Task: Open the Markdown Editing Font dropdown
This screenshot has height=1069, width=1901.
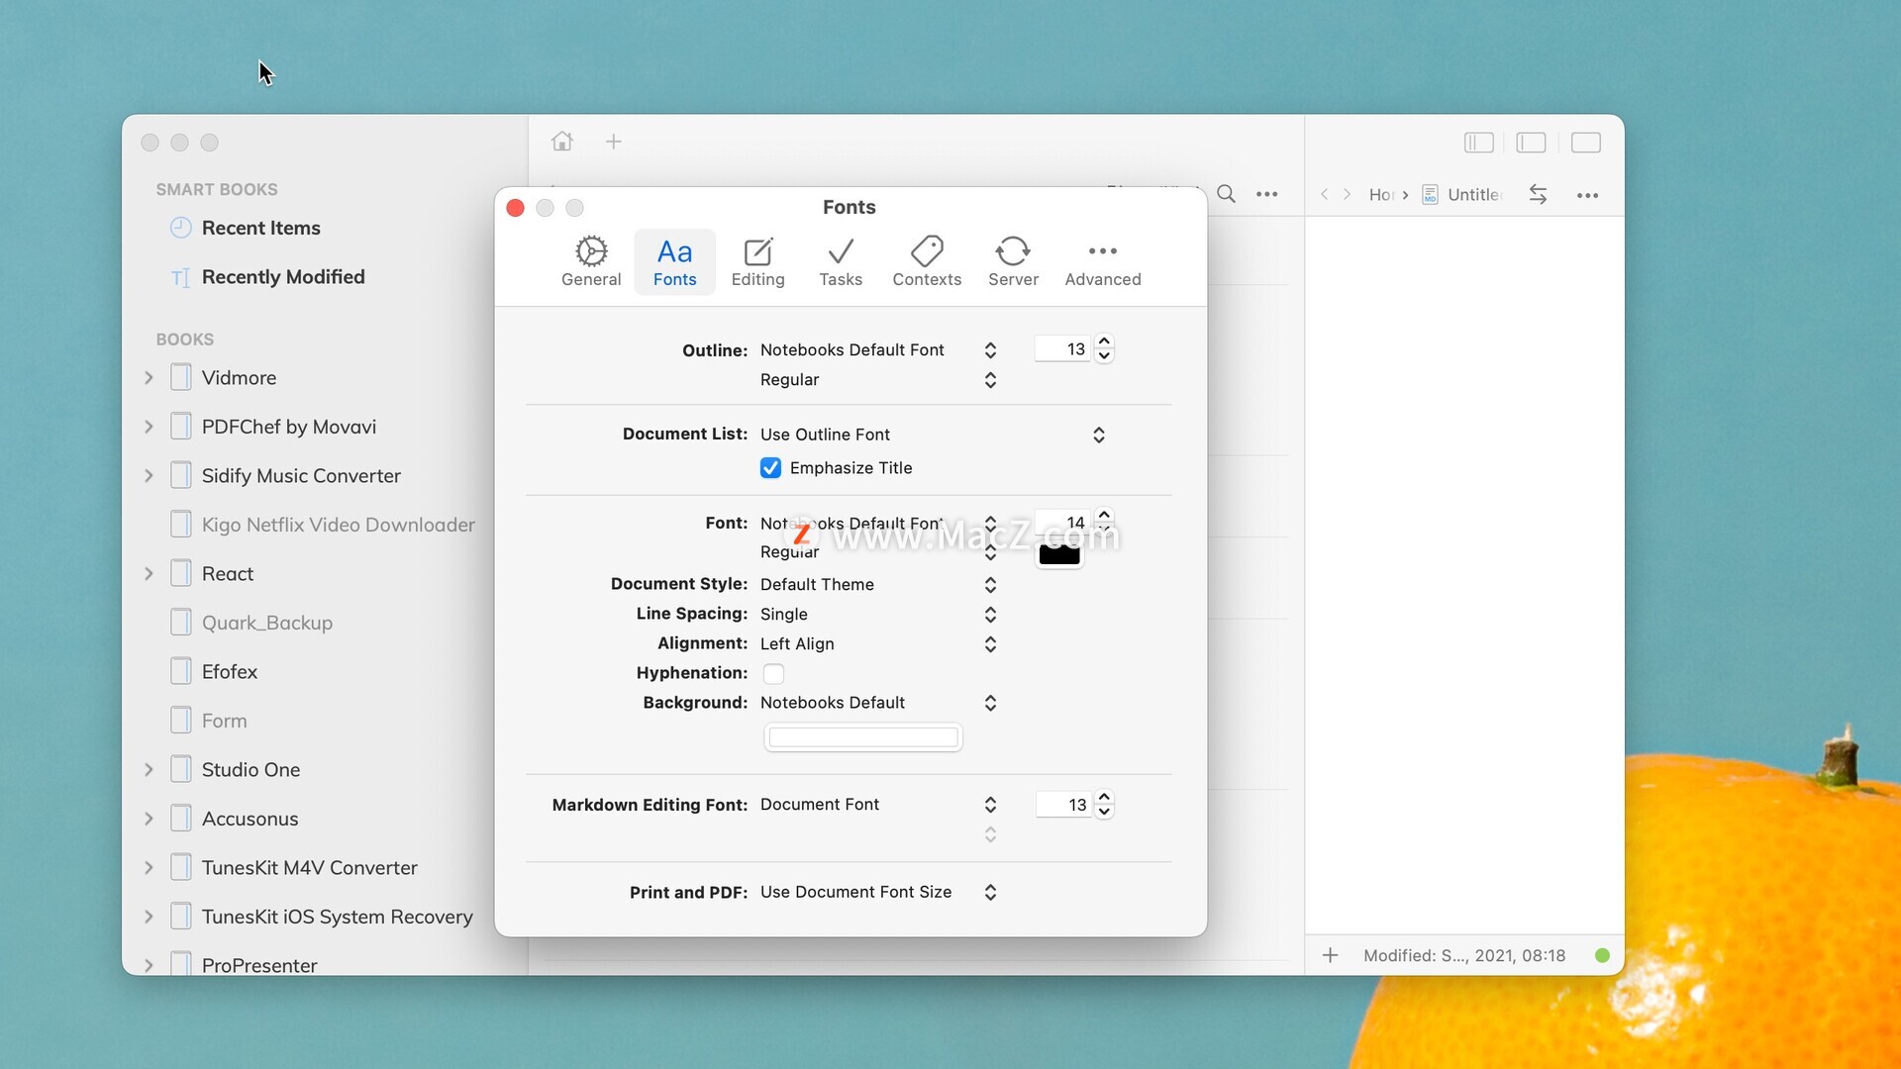Action: click(x=878, y=805)
